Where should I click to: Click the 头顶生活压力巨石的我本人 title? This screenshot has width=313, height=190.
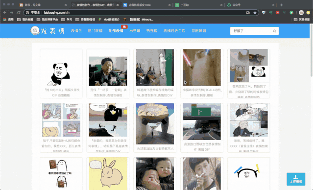pyautogui.click(x=155, y=149)
